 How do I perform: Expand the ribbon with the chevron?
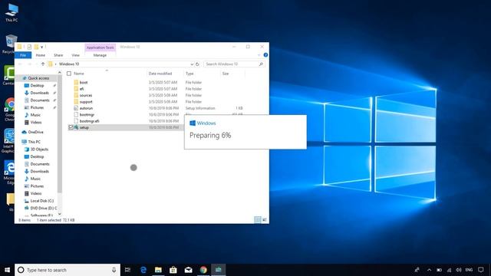259,55
